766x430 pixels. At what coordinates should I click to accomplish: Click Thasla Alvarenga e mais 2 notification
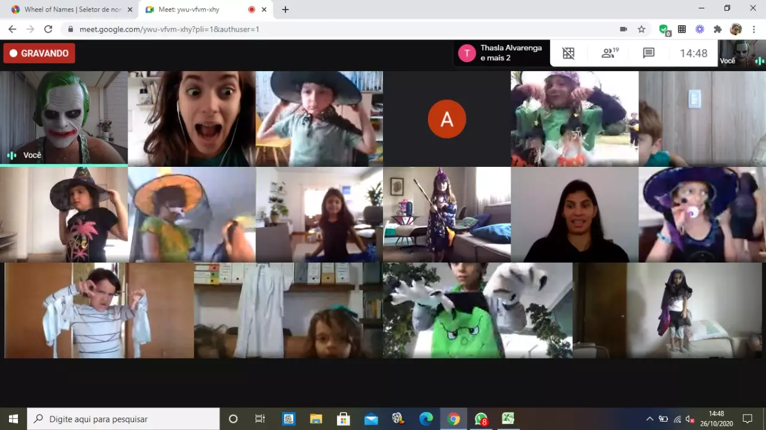coord(501,53)
